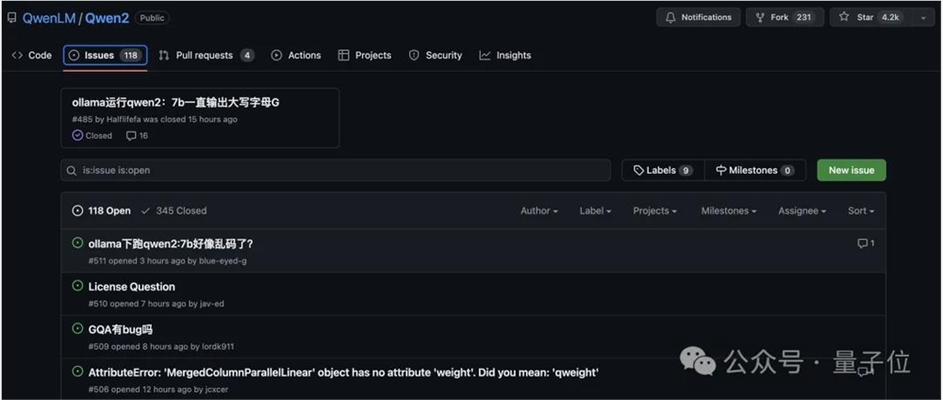Click the checkmark icon beside 345 Closed
Image resolution: width=943 pixels, height=400 pixels.
145,210
